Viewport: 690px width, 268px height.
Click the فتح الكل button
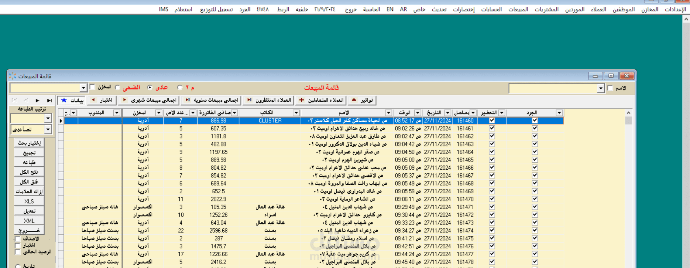coord(29,172)
